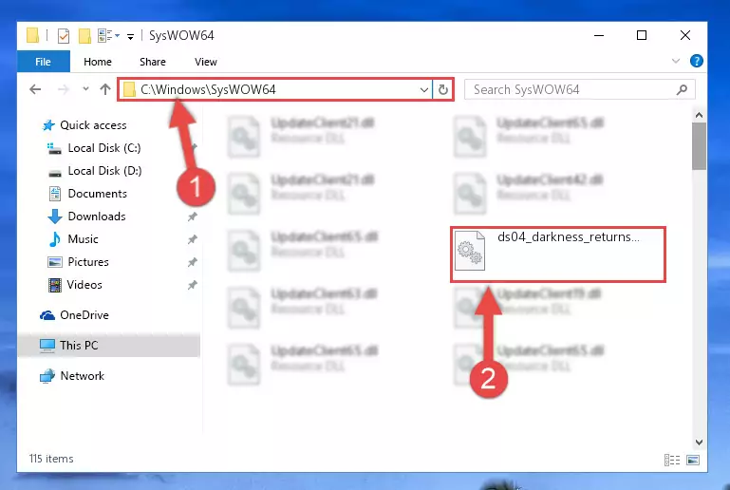The image size is (730, 490).
Task: Minimize the SysWOW64 window
Action: click(x=599, y=35)
